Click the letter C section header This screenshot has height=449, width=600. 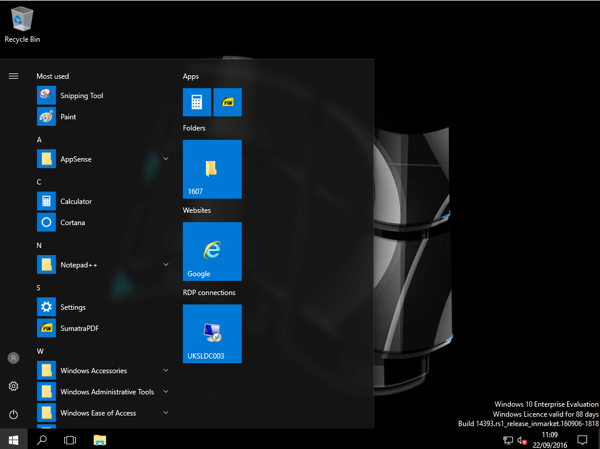click(x=39, y=182)
